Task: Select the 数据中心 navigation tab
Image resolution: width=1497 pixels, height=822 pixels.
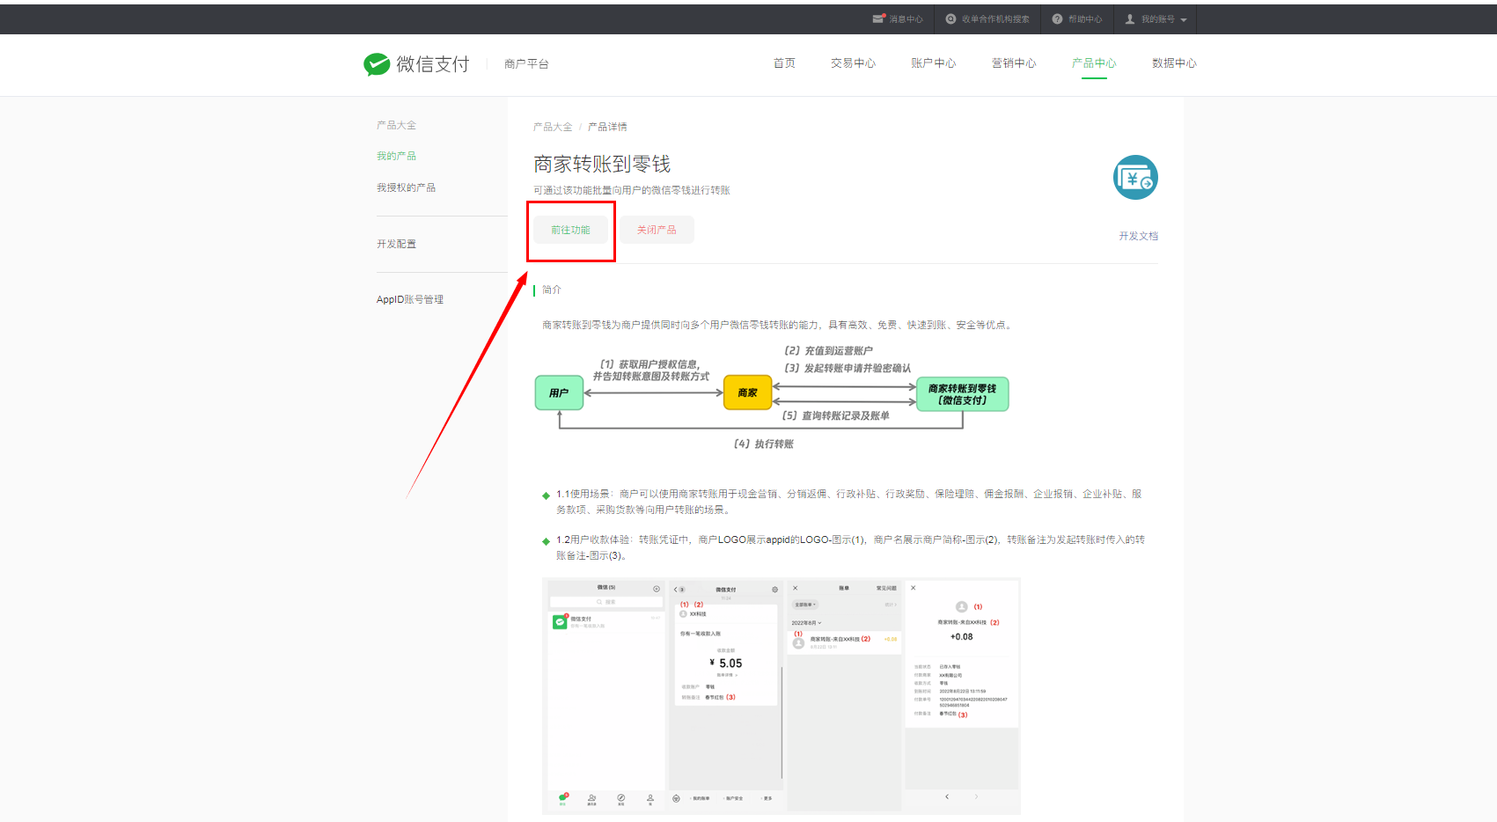Action: pyautogui.click(x=1174, y=63)
